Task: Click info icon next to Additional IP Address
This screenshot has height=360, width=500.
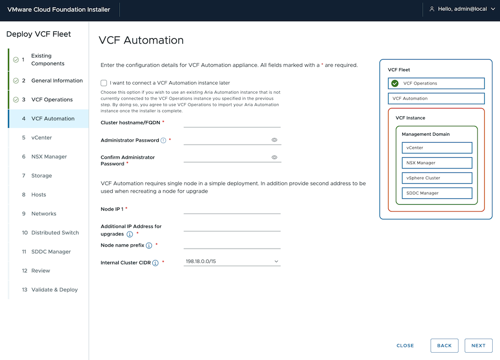Action: pyautogui.click(x=130, y=234)
